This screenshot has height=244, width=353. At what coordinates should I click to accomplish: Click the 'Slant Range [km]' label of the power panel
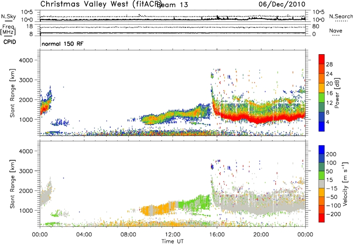(12, 93)
